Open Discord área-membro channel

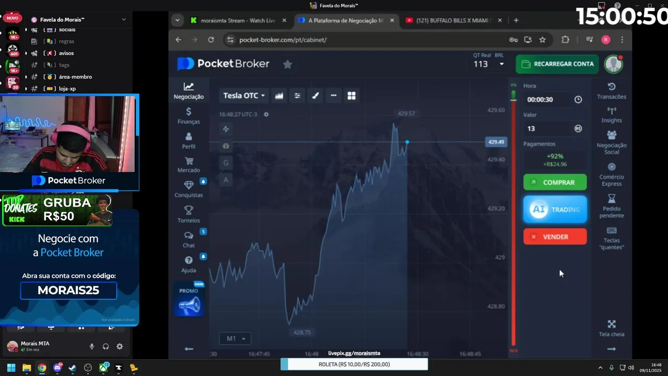[x=75, y=77]
